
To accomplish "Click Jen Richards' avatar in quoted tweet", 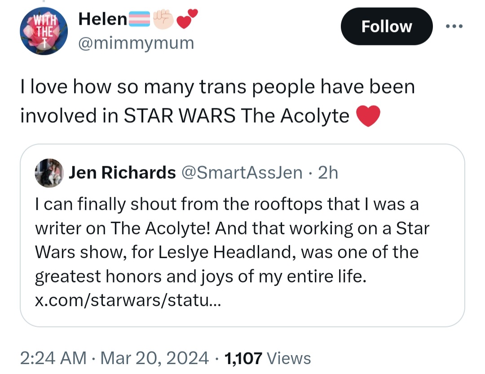I will (49, 173).
